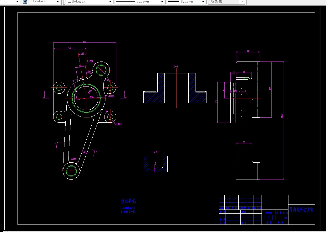Expand the Standard table style dropdown
This screenshot has width=326, height=232.
tap(58, 2)
